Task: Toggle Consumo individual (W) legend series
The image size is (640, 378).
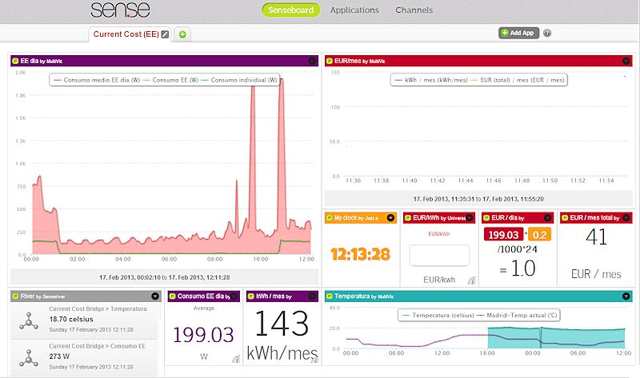Action: coord(238,80)
